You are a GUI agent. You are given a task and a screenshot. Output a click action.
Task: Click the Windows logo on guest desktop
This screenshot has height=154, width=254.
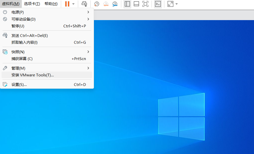[181, 117]
